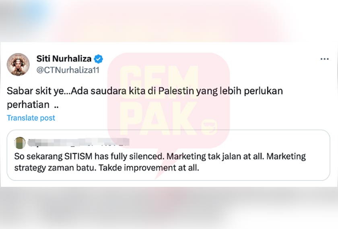Click the word Palestin in the tweet
This screenshot has width=338, height=229.
pos(176,91)
